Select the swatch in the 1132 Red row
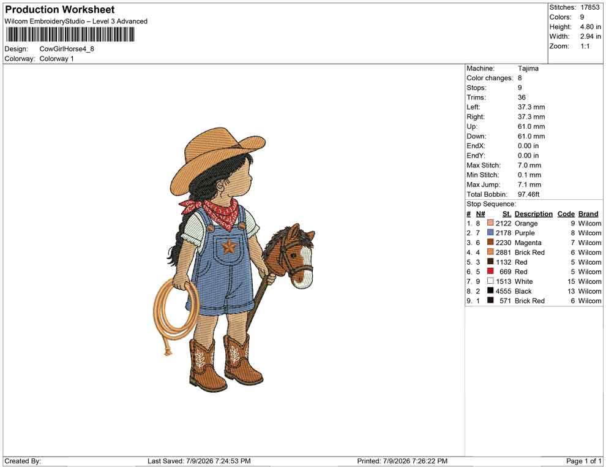The image size is (606, 467). coord(490,262)
